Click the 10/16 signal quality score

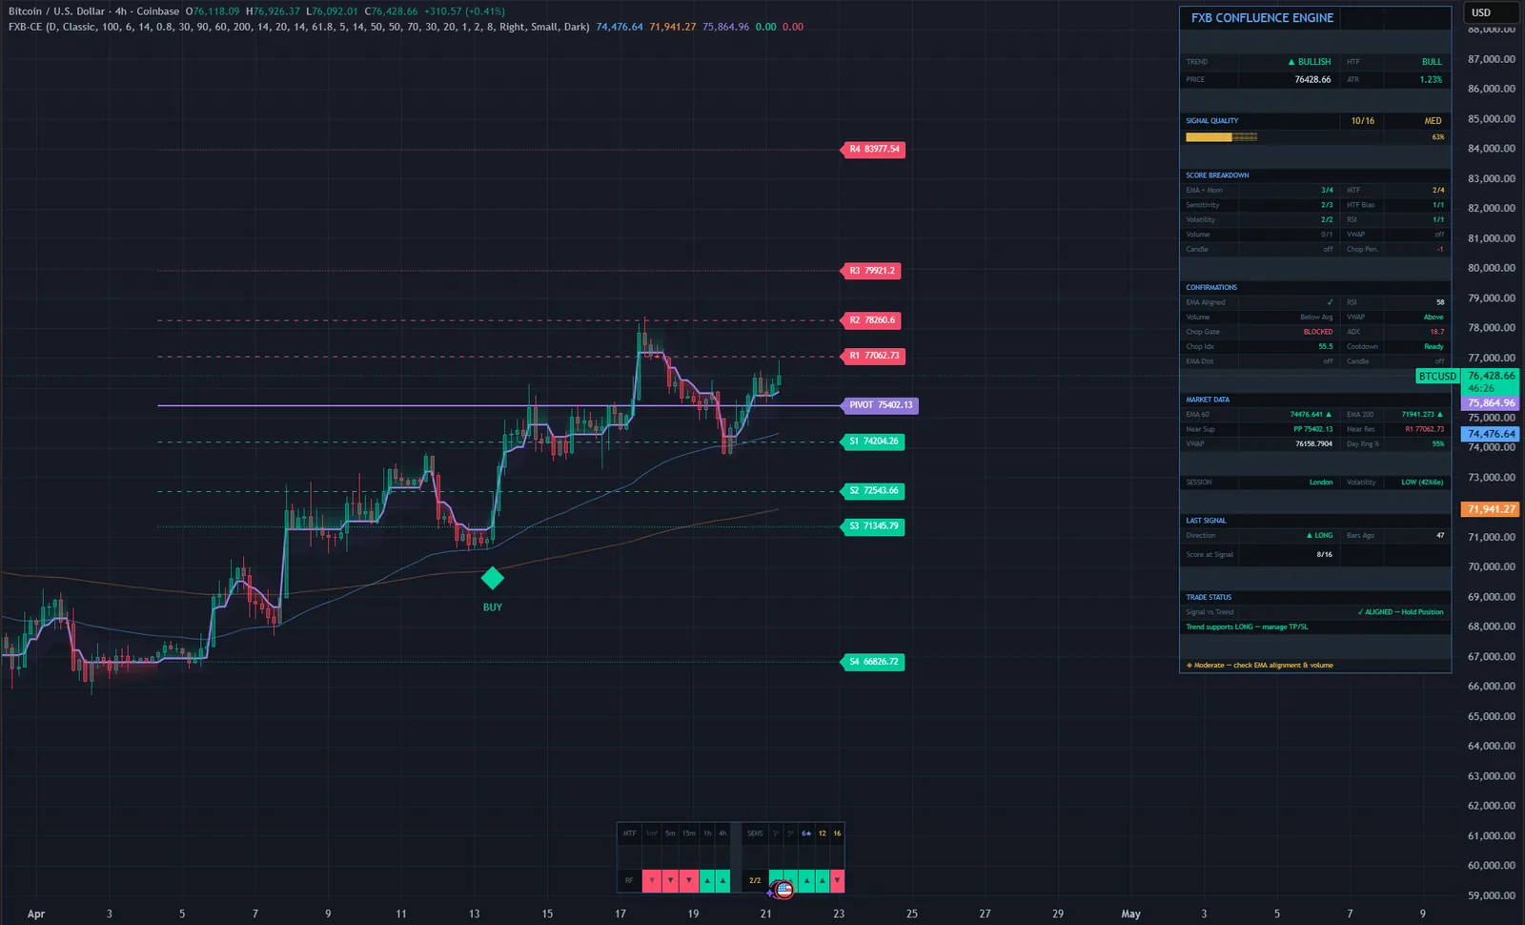click(x=1362, y=121)
